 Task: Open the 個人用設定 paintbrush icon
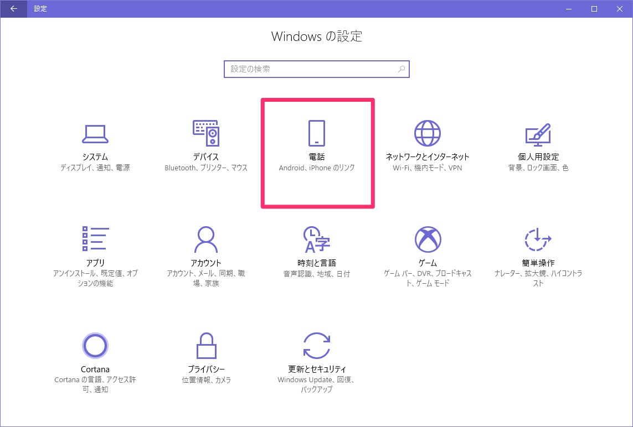tap(538, 134)
